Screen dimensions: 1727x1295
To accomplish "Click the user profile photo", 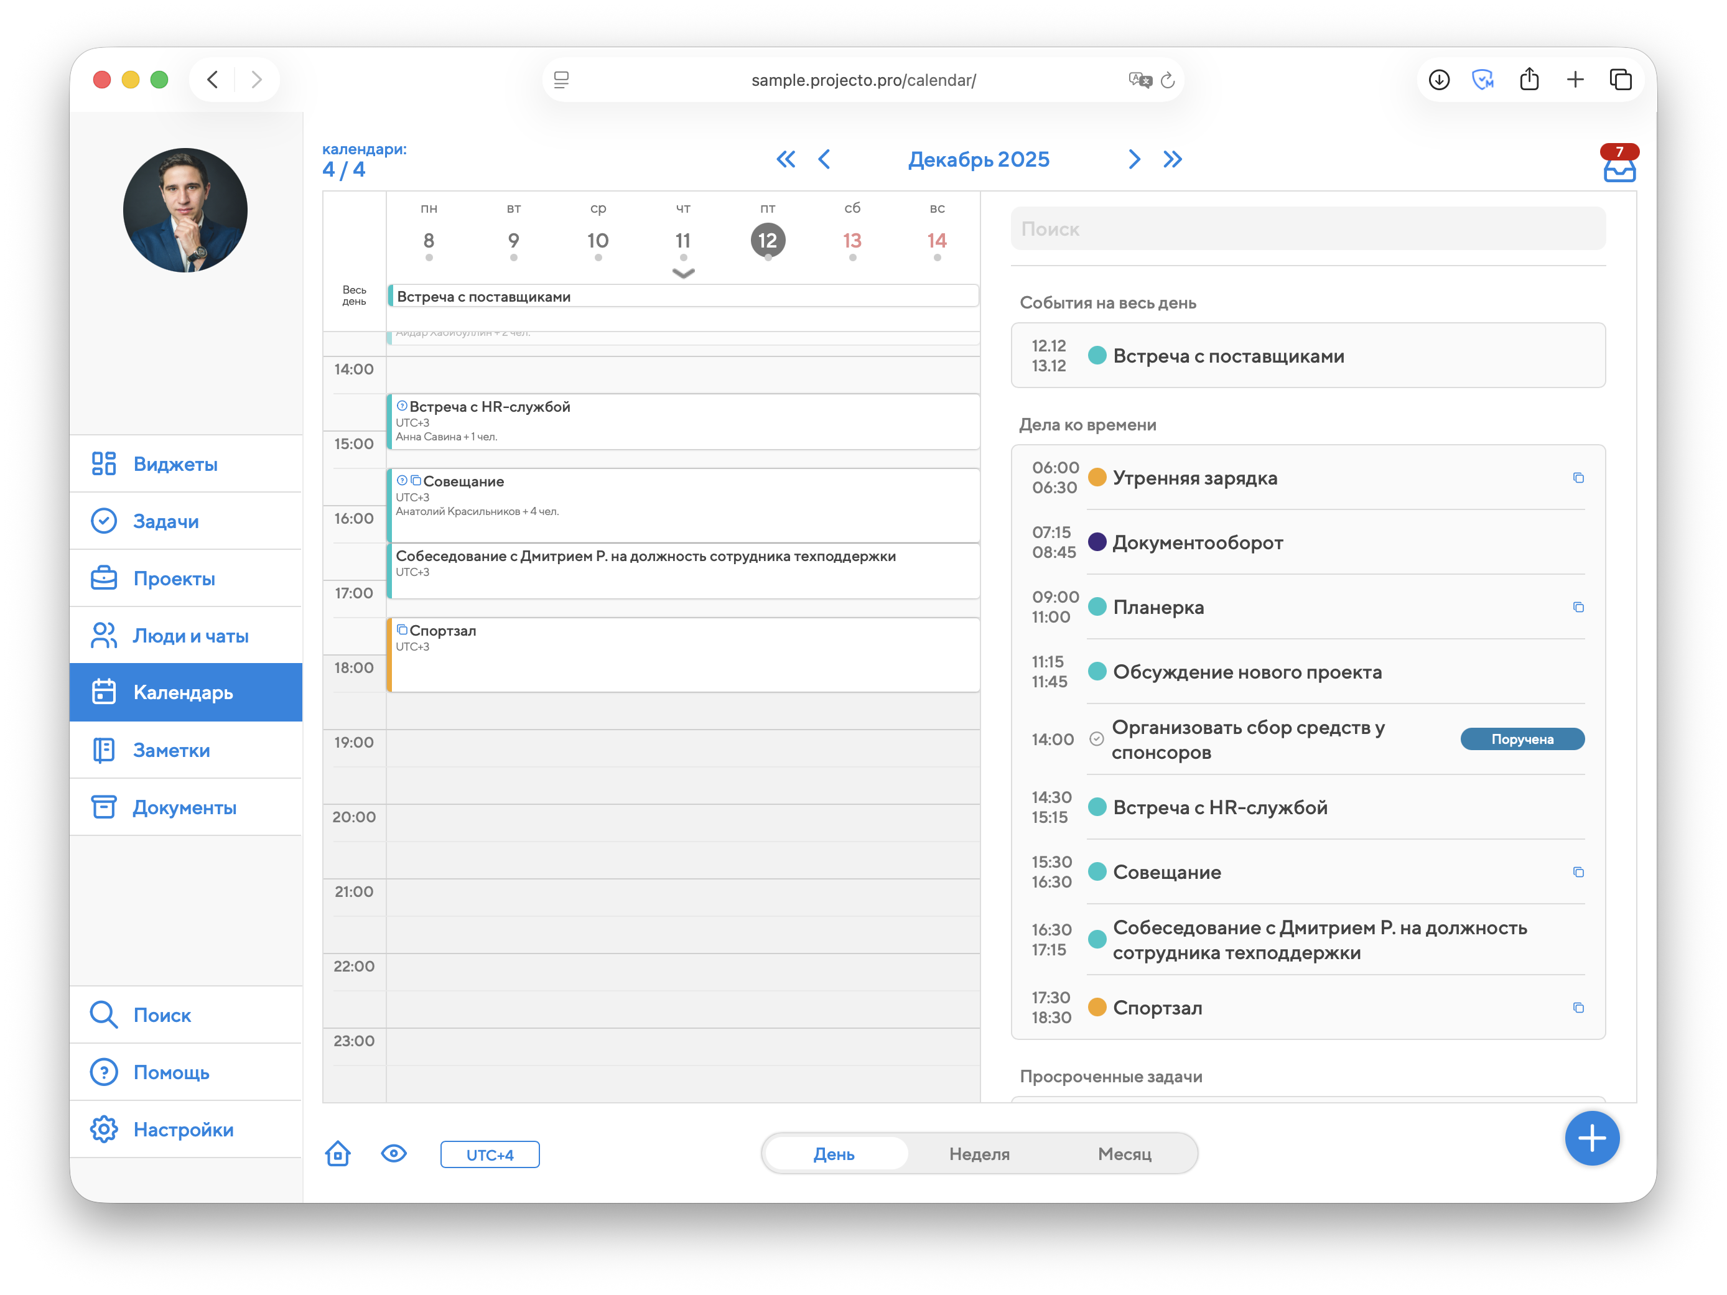I will [185, 211].
